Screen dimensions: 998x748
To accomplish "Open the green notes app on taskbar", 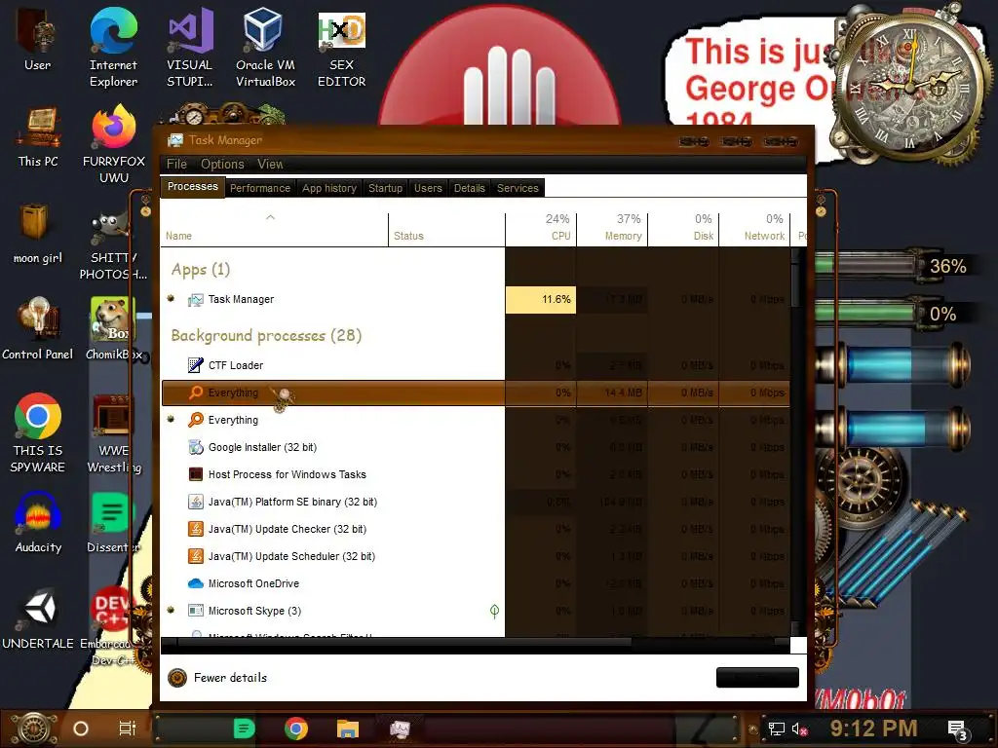I will (244, 729).
